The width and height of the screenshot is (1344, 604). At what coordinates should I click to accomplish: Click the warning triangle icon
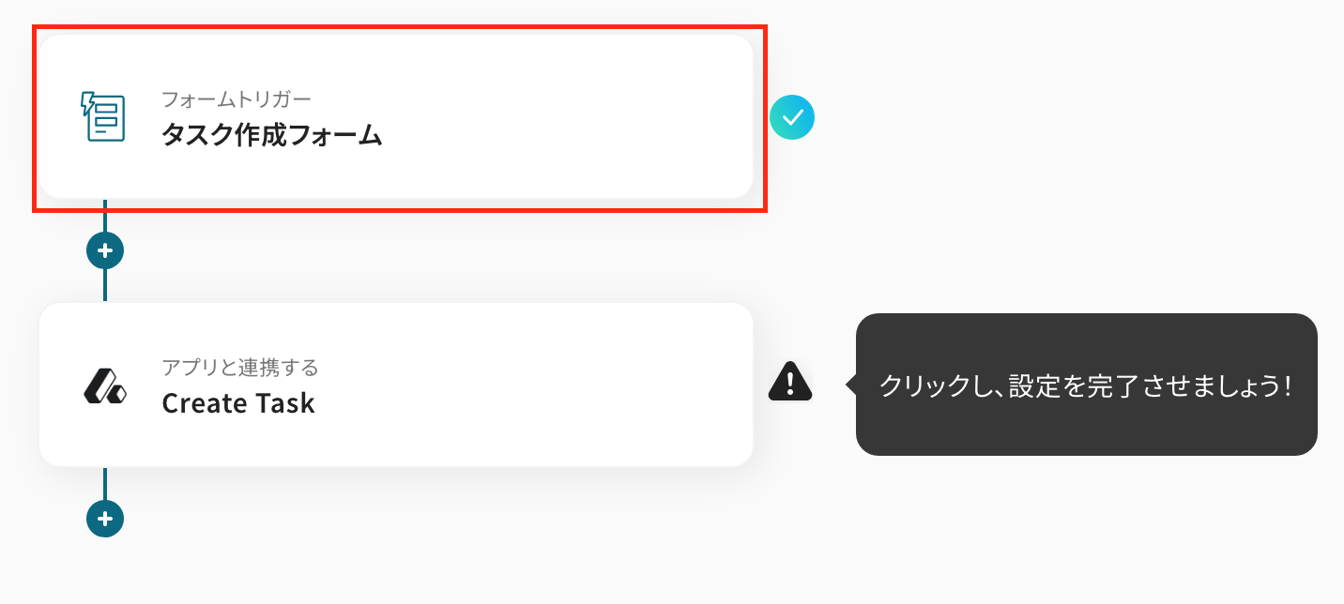click(790, 382)
